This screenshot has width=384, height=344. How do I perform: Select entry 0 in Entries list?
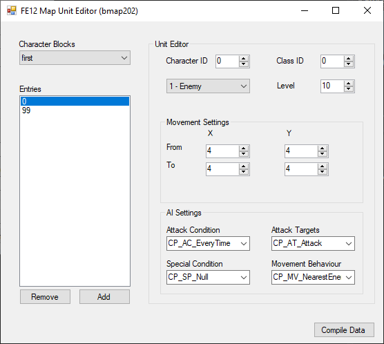pos(75,101)
